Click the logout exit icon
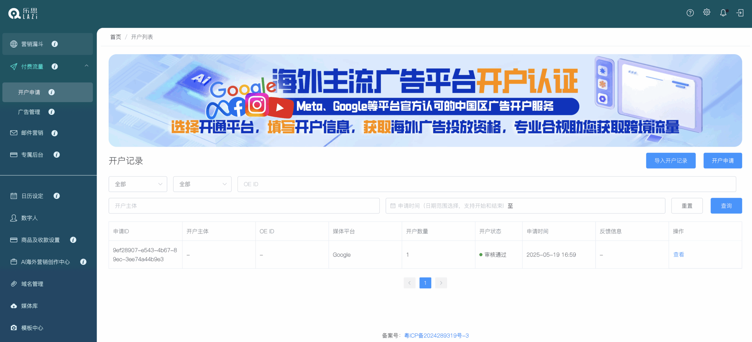 [740, 13]
